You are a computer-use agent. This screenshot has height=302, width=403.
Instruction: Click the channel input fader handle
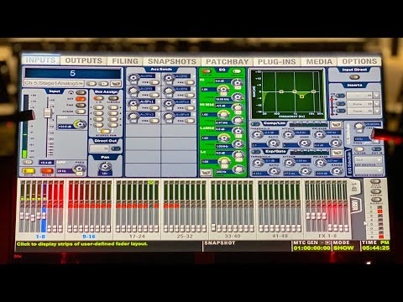[x=47, y=112]
